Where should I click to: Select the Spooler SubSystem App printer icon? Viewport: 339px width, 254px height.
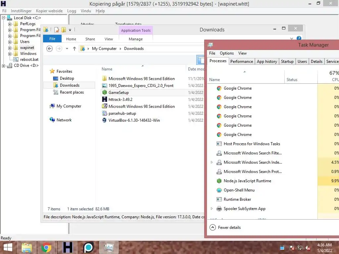click(x=219, y=209)
